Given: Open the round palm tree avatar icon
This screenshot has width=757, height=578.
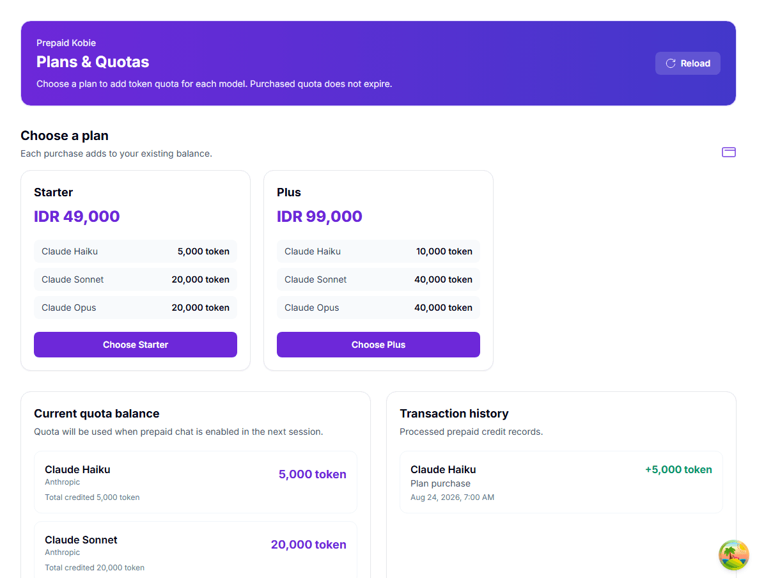Looking at the screenshot, I should point(733,555).
